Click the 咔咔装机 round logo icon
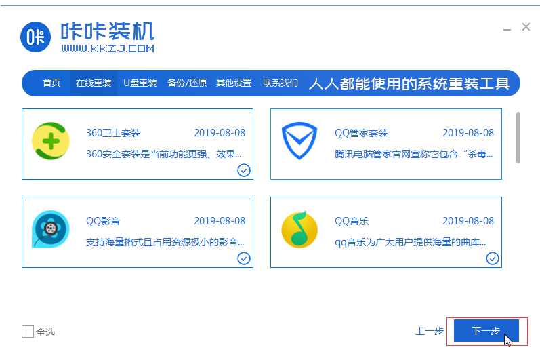This screenshot has height=356, width=540. pos(35,37)
